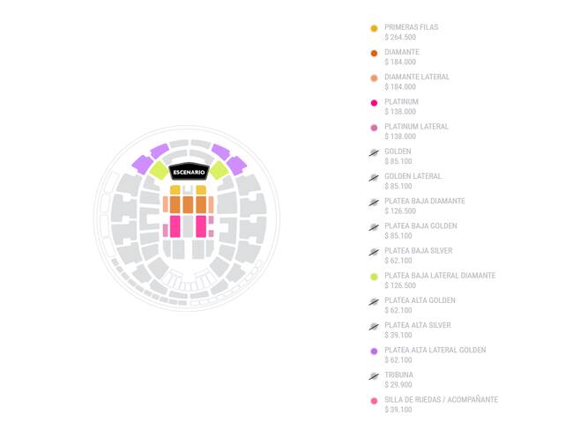
Task: Choose the Platinum Lateral price category label
Action: tap(416, 126)
